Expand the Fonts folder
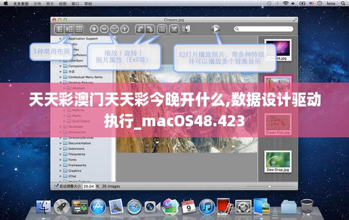 [x=60, y=159]
